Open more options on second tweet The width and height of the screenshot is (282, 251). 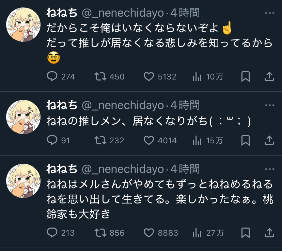coord(269,105)
